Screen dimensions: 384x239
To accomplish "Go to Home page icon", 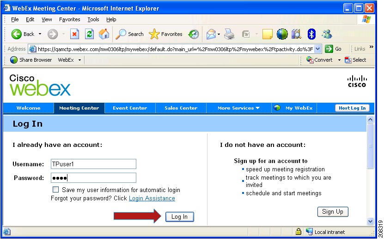I will click(x=104, y=34).
